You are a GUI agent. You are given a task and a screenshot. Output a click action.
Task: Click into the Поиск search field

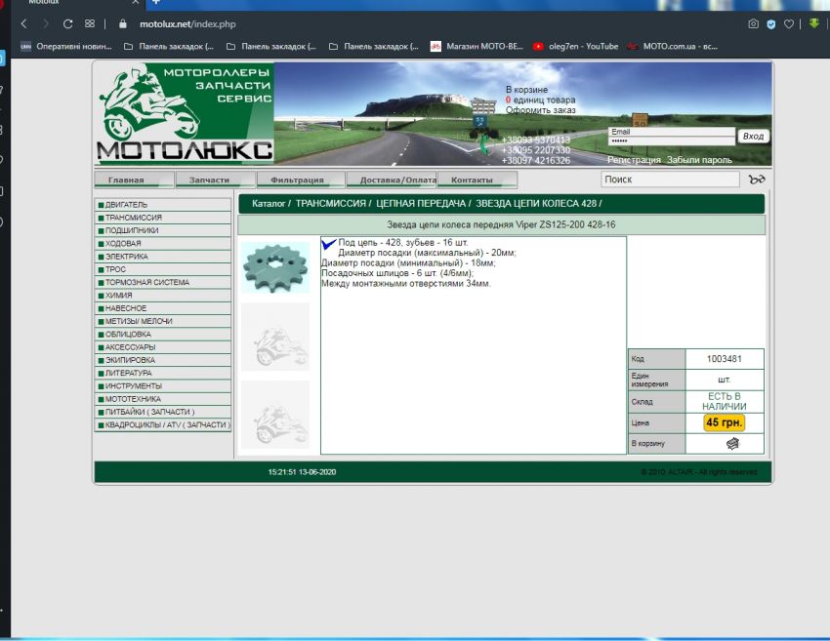[670, 180]
